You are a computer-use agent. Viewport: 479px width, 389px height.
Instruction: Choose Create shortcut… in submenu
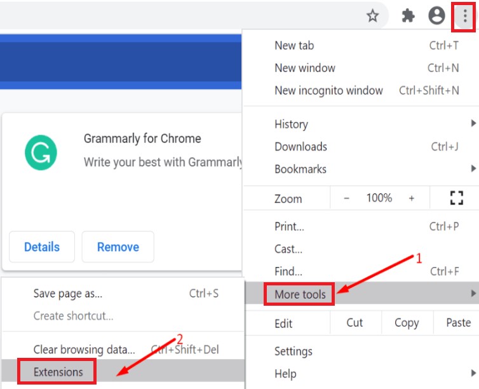[x=123, y=316]
